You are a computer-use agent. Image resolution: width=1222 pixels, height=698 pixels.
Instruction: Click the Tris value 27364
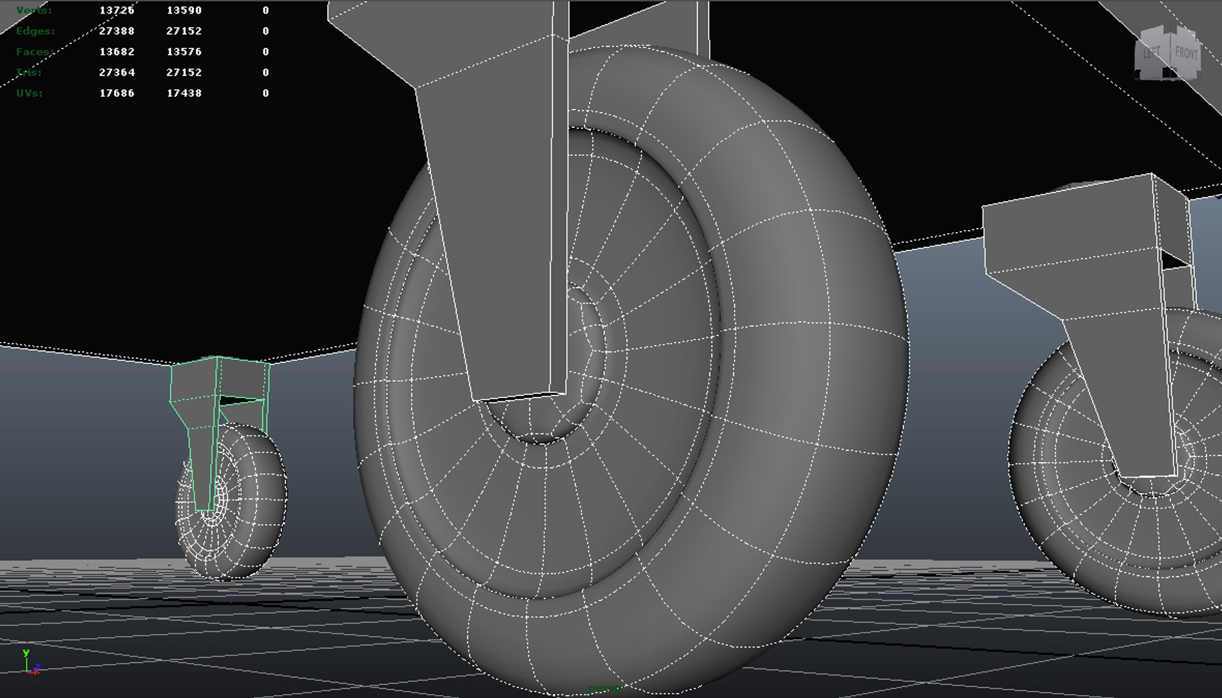pyautogui.click(x=117, y=72)
